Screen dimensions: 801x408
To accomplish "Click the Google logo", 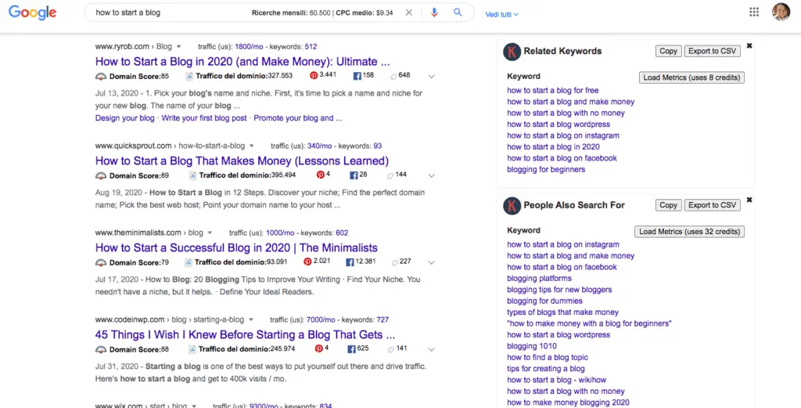I will click(32, 13).
